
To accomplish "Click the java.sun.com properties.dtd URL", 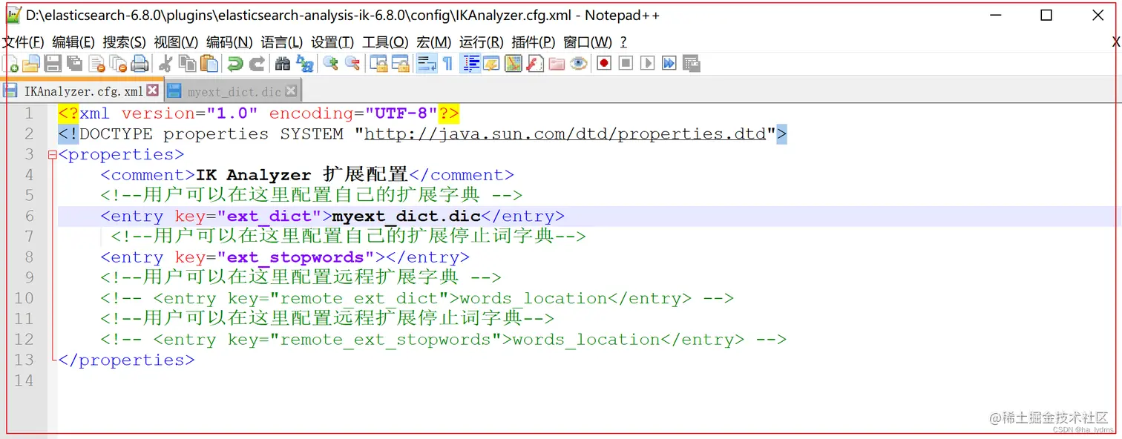I will click(x=565, y=134).
